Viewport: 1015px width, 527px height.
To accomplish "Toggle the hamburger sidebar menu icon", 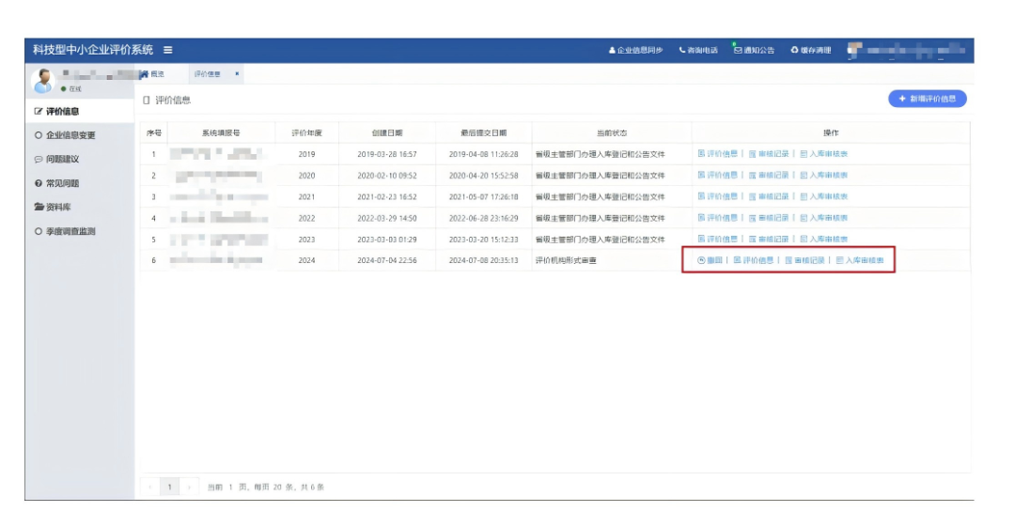I will click(167, 50).
